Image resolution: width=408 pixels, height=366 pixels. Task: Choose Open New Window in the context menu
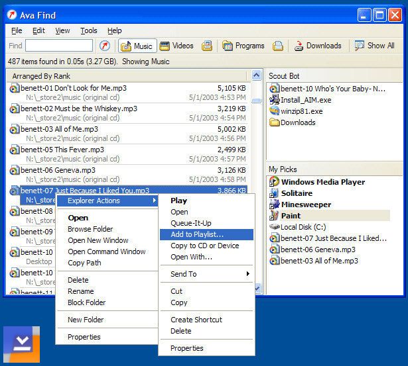click(x=107, y=240)
